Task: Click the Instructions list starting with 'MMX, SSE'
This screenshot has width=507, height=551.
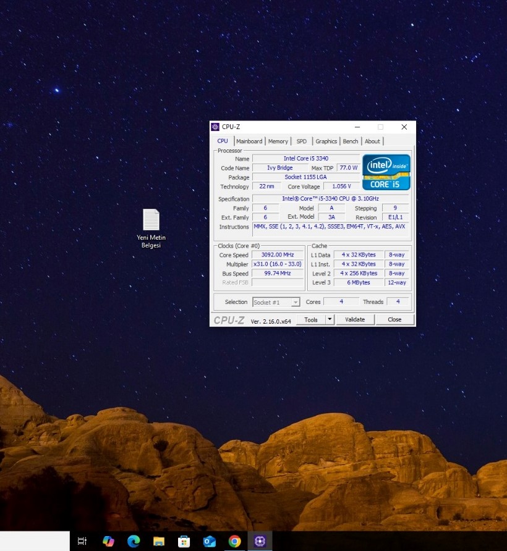Action: coord(330,229)
